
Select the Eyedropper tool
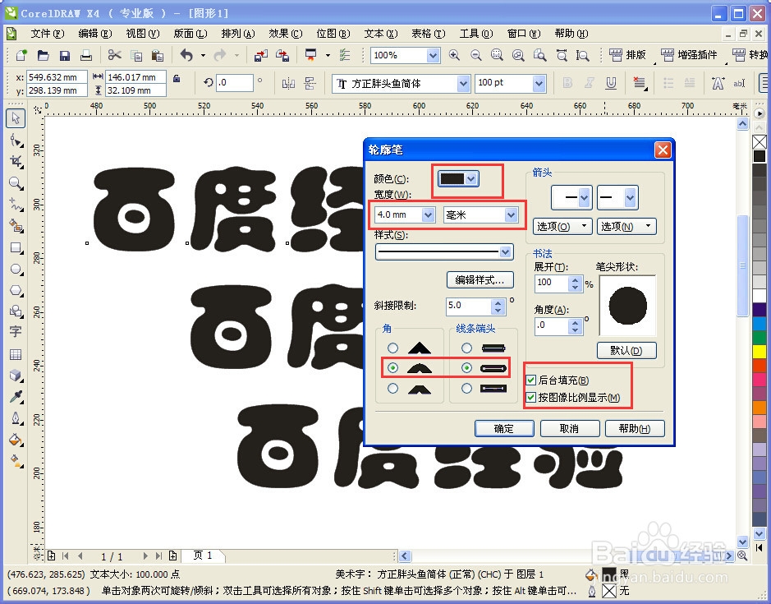[16, 397]
